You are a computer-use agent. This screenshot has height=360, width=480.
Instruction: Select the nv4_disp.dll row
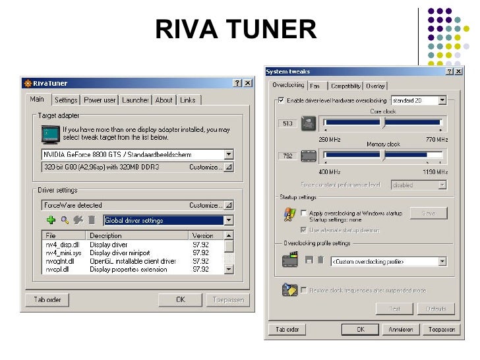tap(133, 245)
